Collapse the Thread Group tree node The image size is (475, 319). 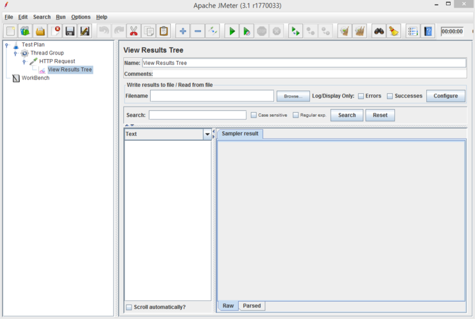point(15,53)
